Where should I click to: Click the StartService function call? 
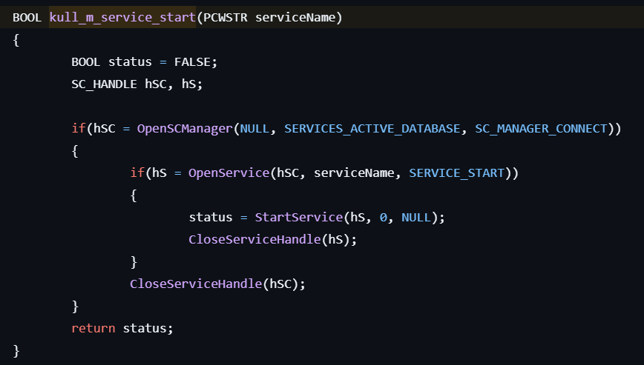(x=298, y=217)
